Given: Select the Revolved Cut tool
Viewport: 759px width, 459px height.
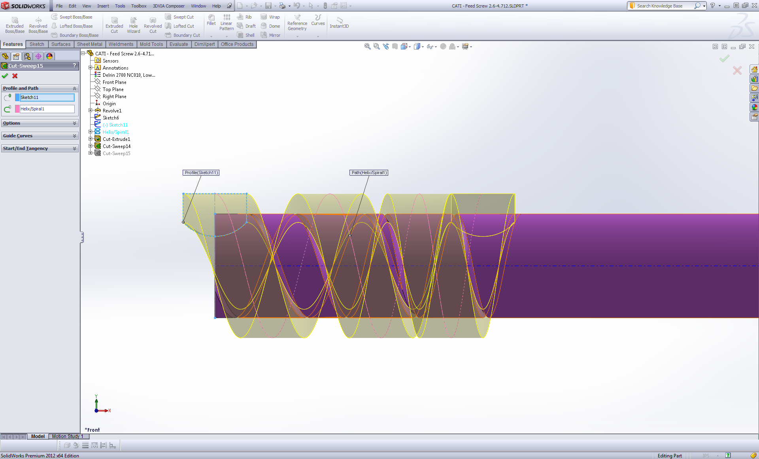Looking at the screenshot, I should tap(153, 25).
